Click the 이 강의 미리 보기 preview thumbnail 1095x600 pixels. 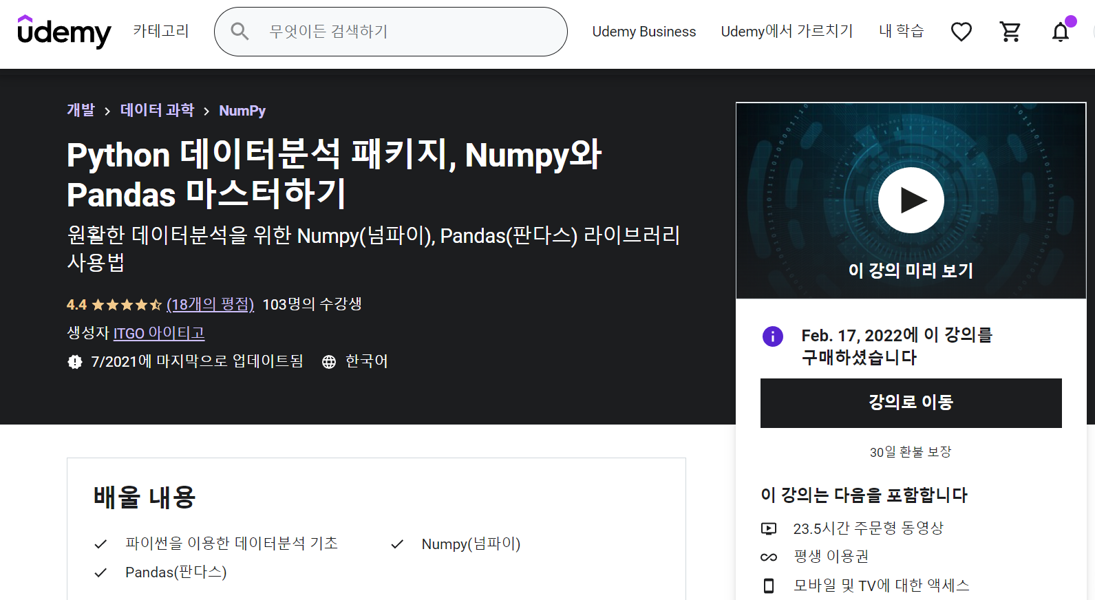click(911, 201)
